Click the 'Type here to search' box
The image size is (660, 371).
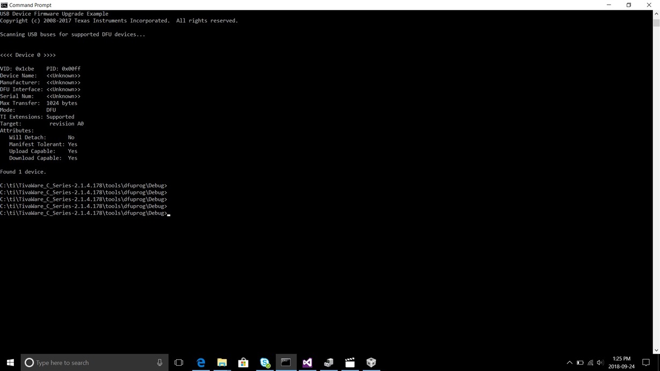[94, 362]
